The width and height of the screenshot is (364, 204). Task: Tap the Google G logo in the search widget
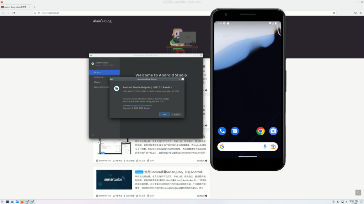[222, 147]
